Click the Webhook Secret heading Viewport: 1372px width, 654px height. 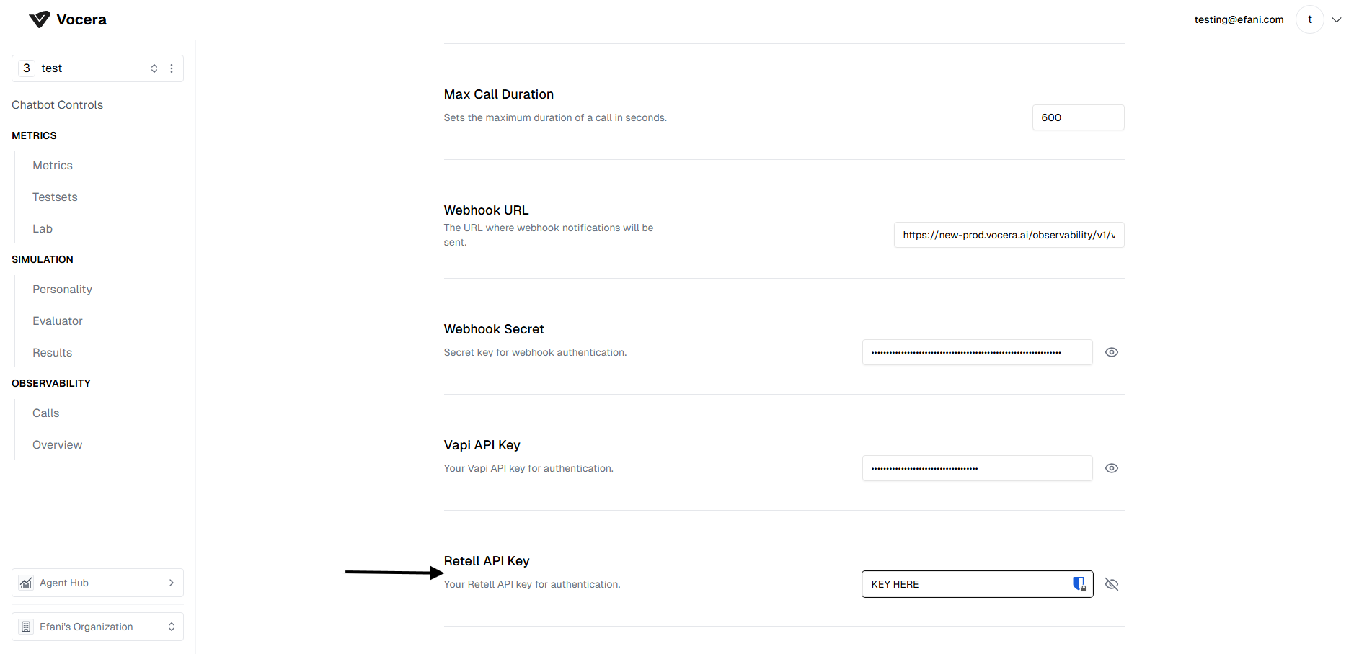click(494, 329)
